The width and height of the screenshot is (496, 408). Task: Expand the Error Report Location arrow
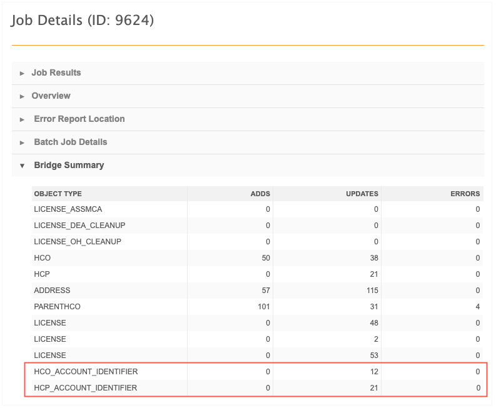[22, 119]
